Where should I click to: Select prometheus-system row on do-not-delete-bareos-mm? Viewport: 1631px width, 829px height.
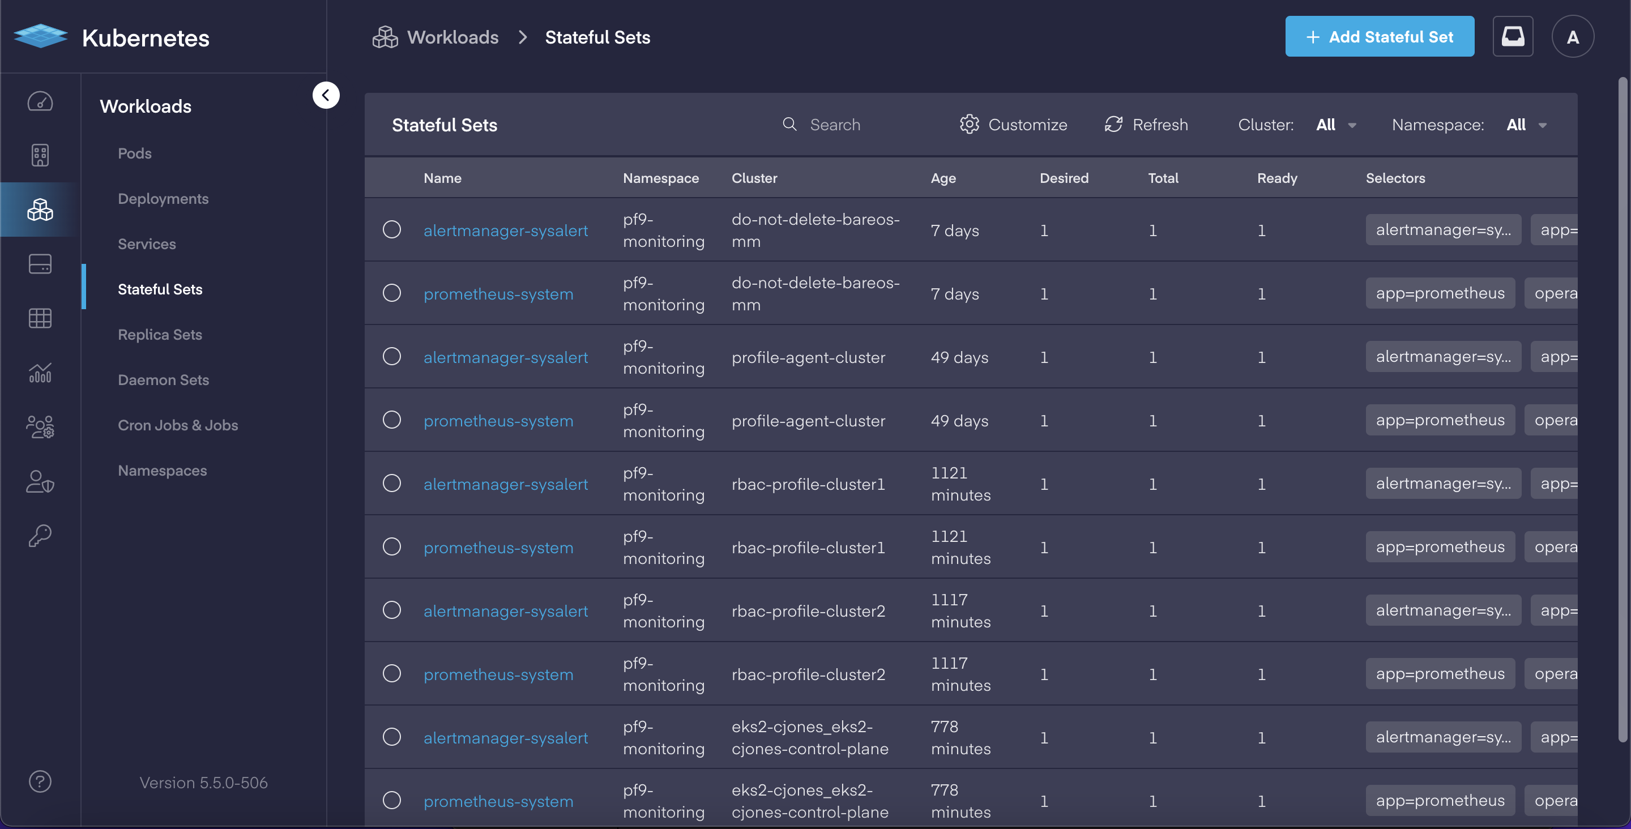pos(392,293)
